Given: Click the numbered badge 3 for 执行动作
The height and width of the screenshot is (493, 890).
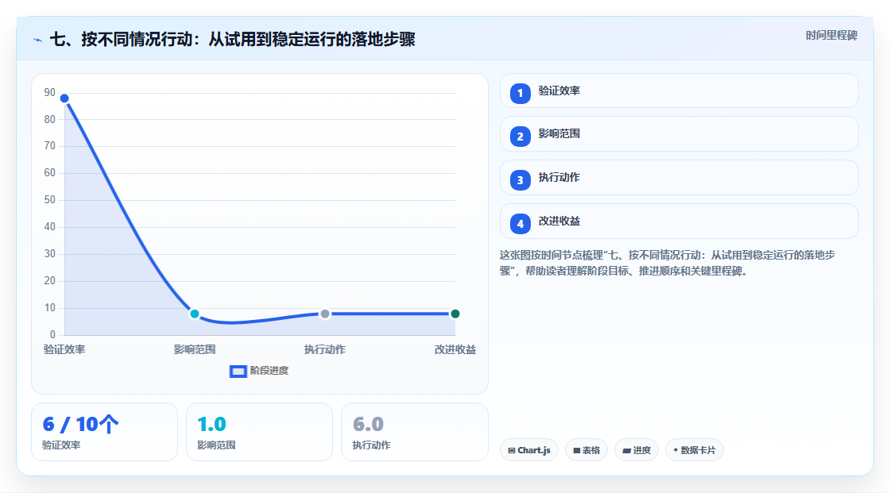Looking at the screenshot, I should coord(520,180).
